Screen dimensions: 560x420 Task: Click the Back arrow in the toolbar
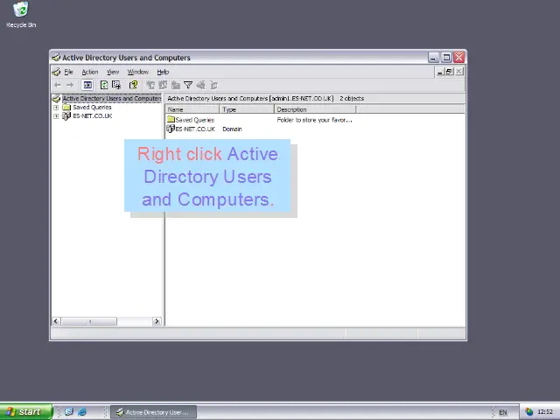point(58,85)
